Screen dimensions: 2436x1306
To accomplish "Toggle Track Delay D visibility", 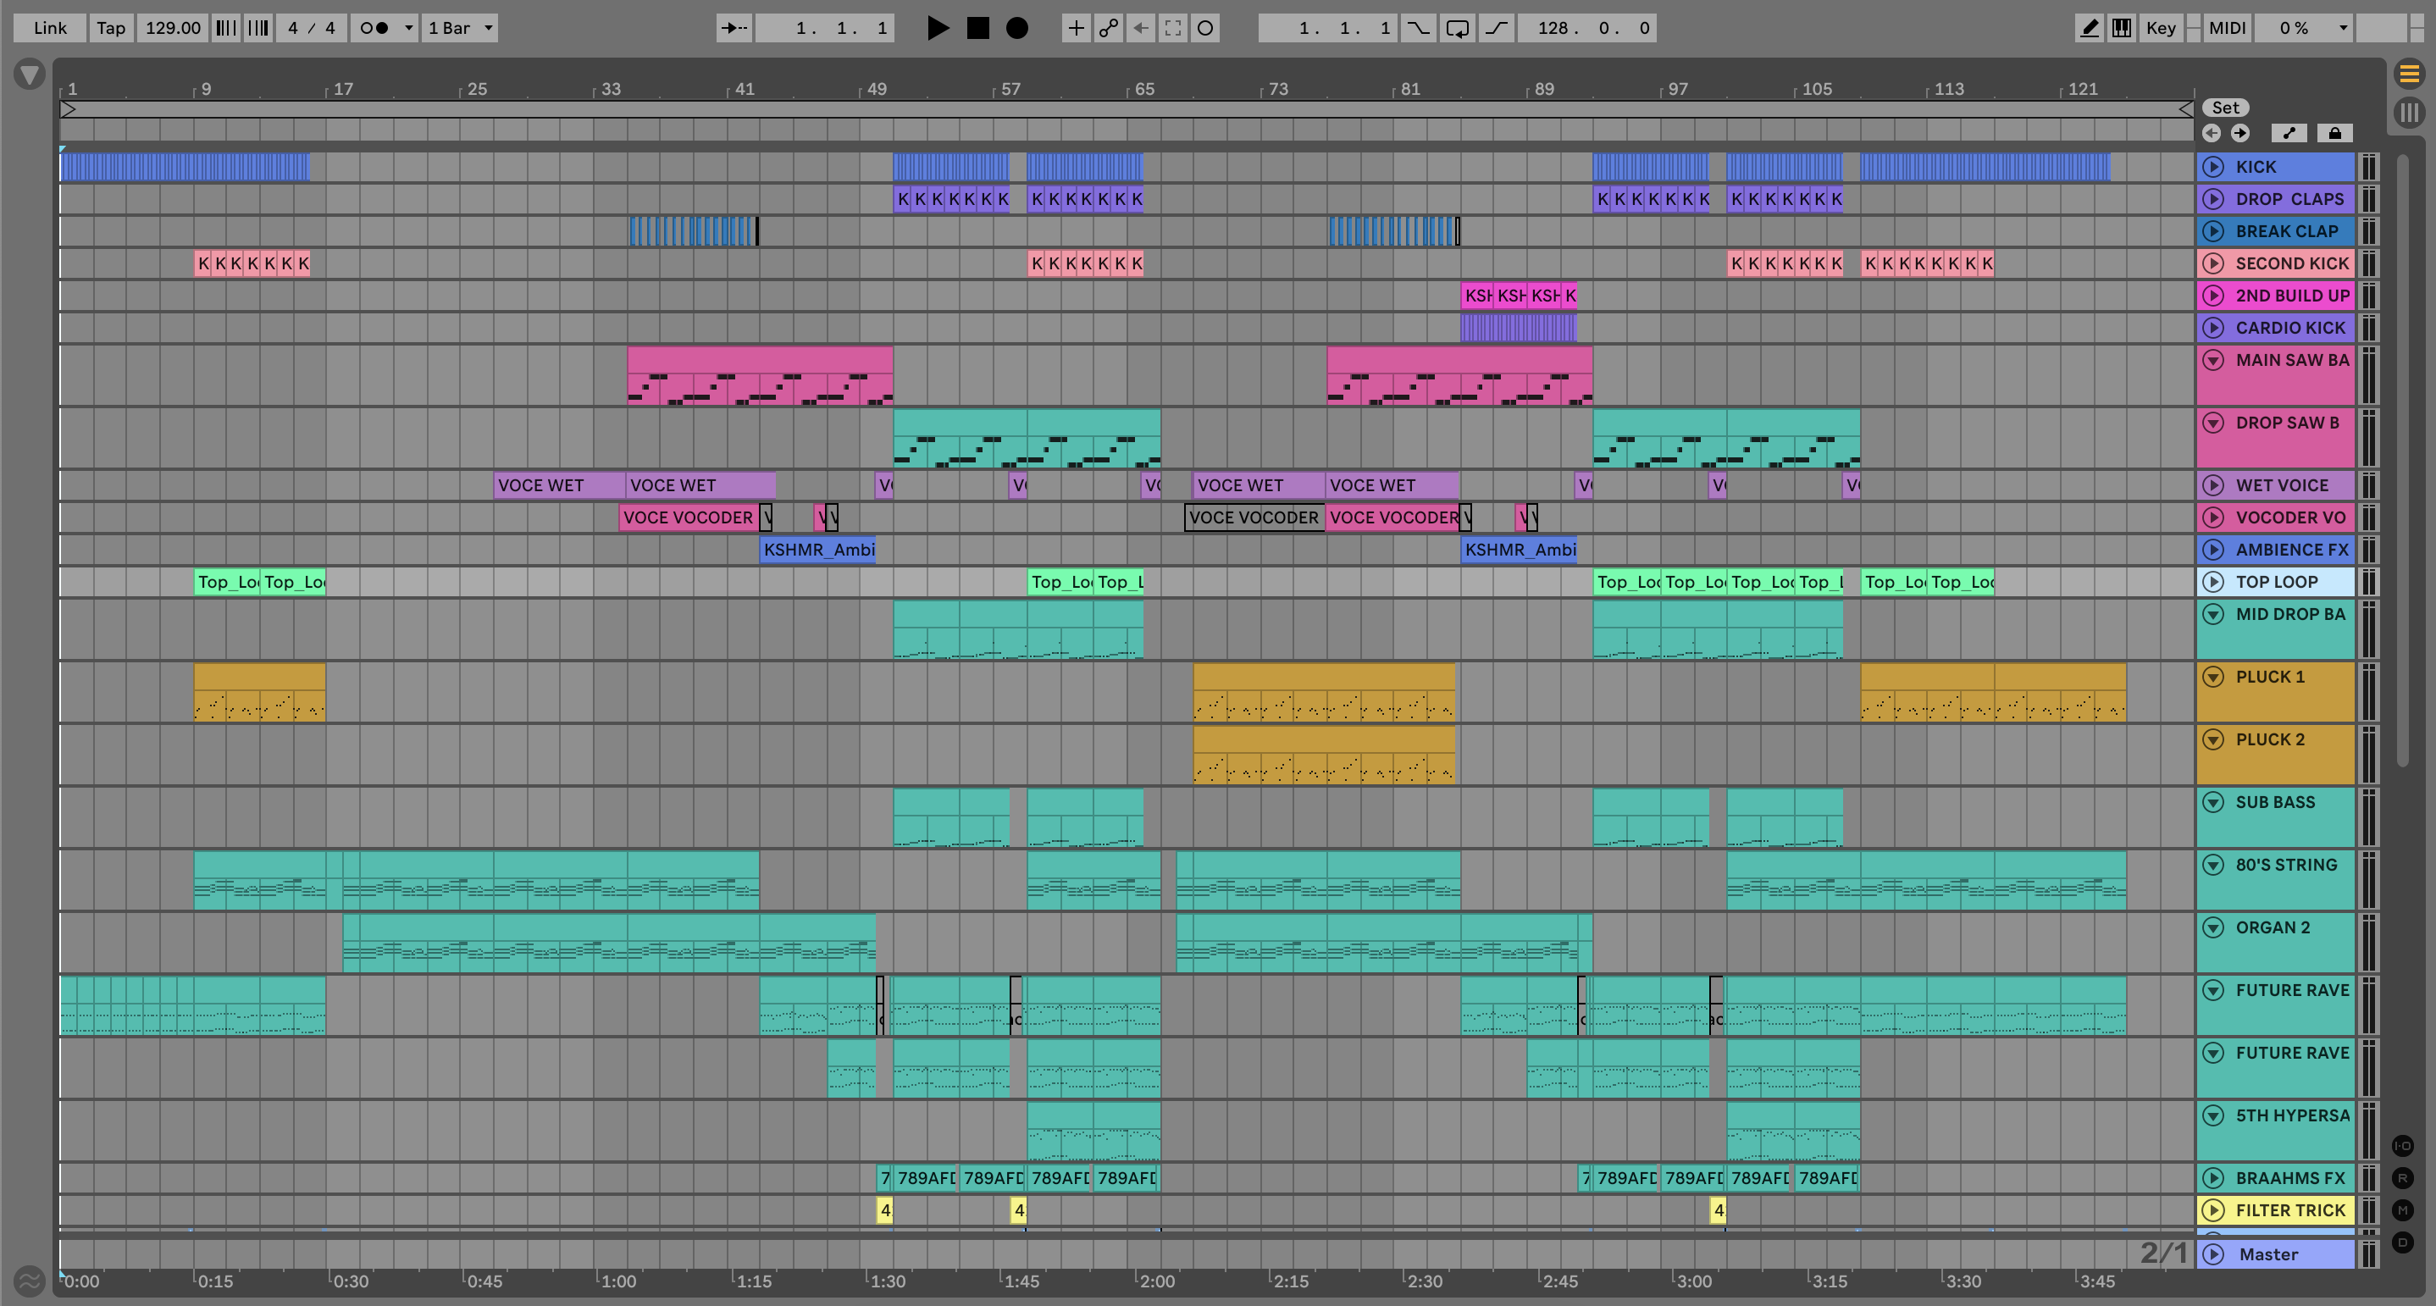I will 2403,1242.
